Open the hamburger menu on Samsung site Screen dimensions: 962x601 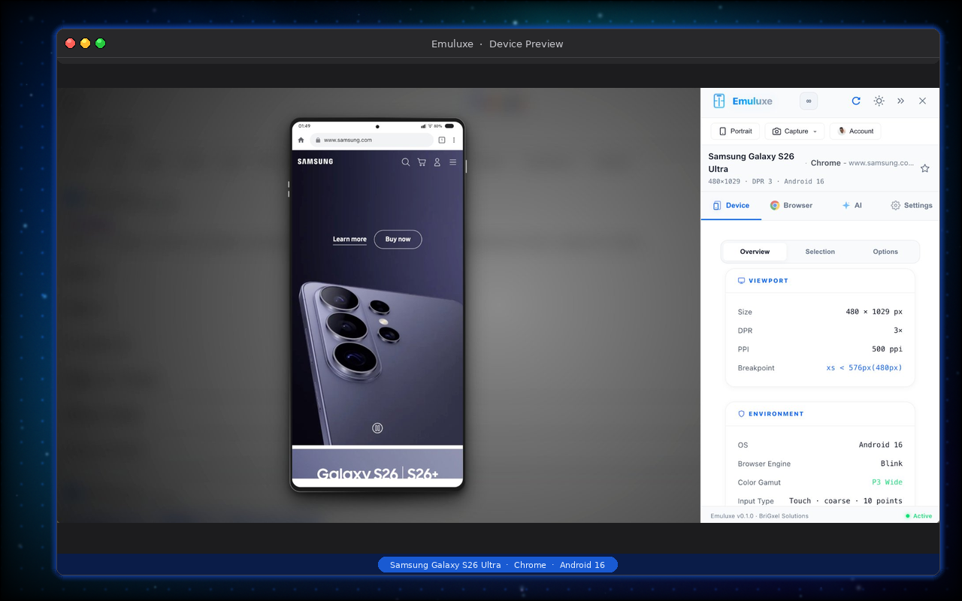click(452, 162)
